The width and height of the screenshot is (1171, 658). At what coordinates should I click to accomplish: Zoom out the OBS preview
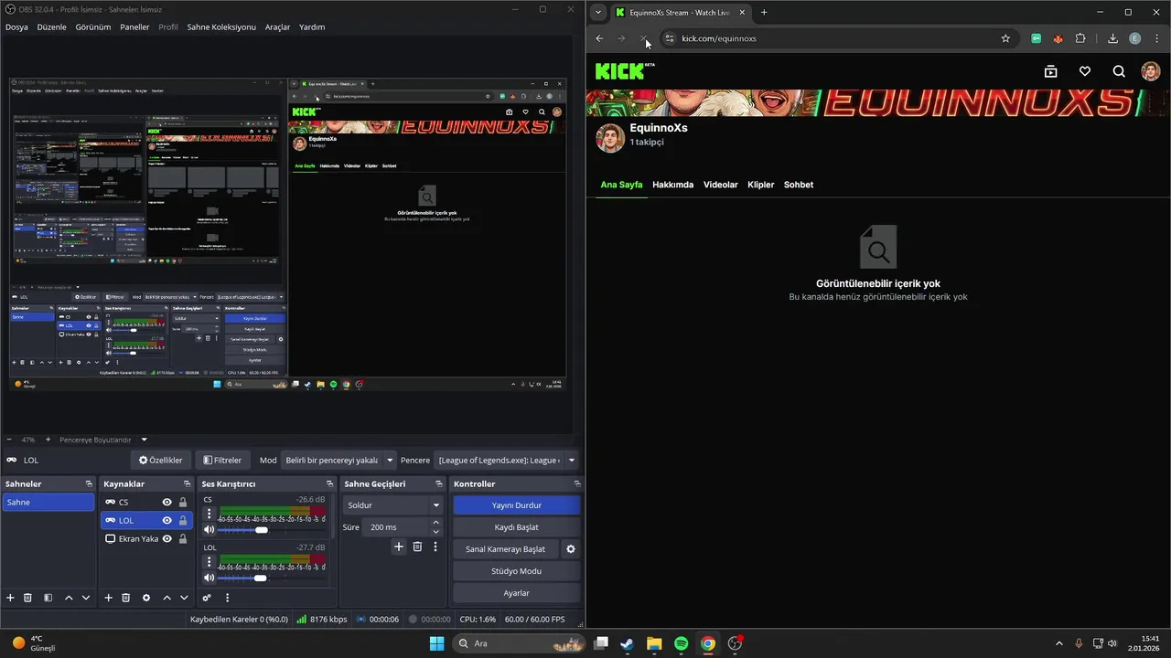click(9, 440)
